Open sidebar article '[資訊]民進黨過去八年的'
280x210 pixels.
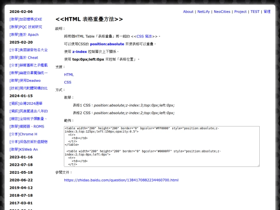click(x=29, y=111)
